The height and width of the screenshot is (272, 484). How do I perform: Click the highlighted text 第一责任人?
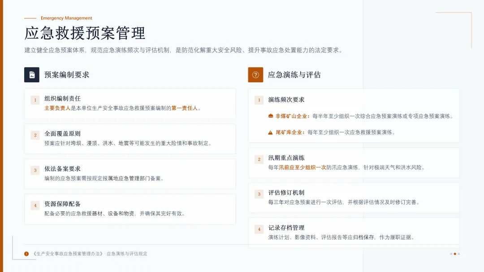184,108
